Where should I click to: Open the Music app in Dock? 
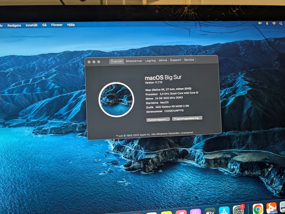[181, 212]
